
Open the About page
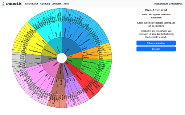[x=66, y=4]
